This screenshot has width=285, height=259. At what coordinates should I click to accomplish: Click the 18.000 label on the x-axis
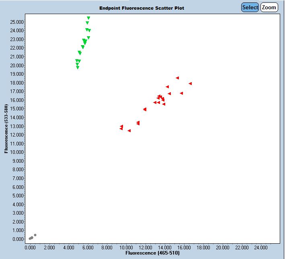click(203, 247)
